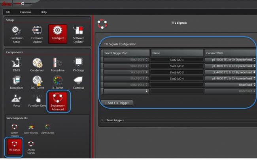
Task: Expand the Reset triggers section
Action: click(103, 120)
